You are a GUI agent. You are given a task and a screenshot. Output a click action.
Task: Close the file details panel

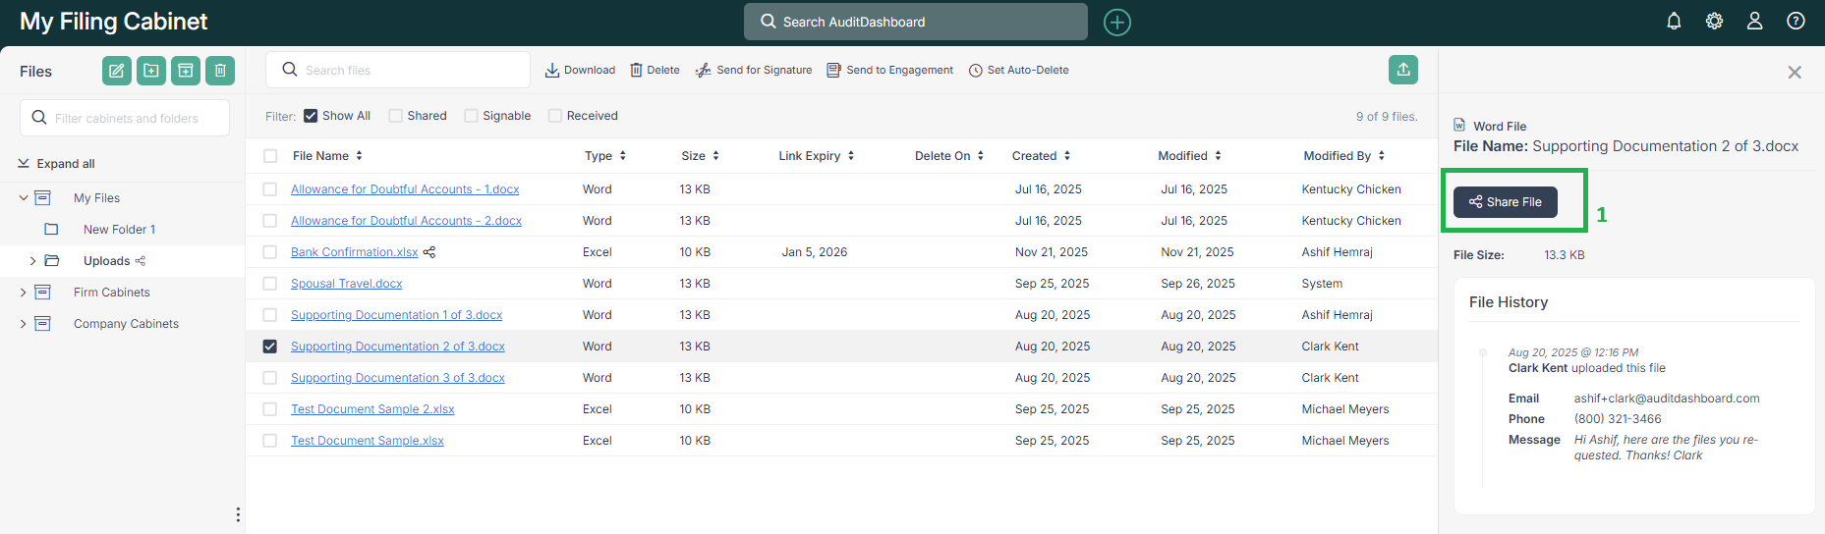coord(1795,73)
